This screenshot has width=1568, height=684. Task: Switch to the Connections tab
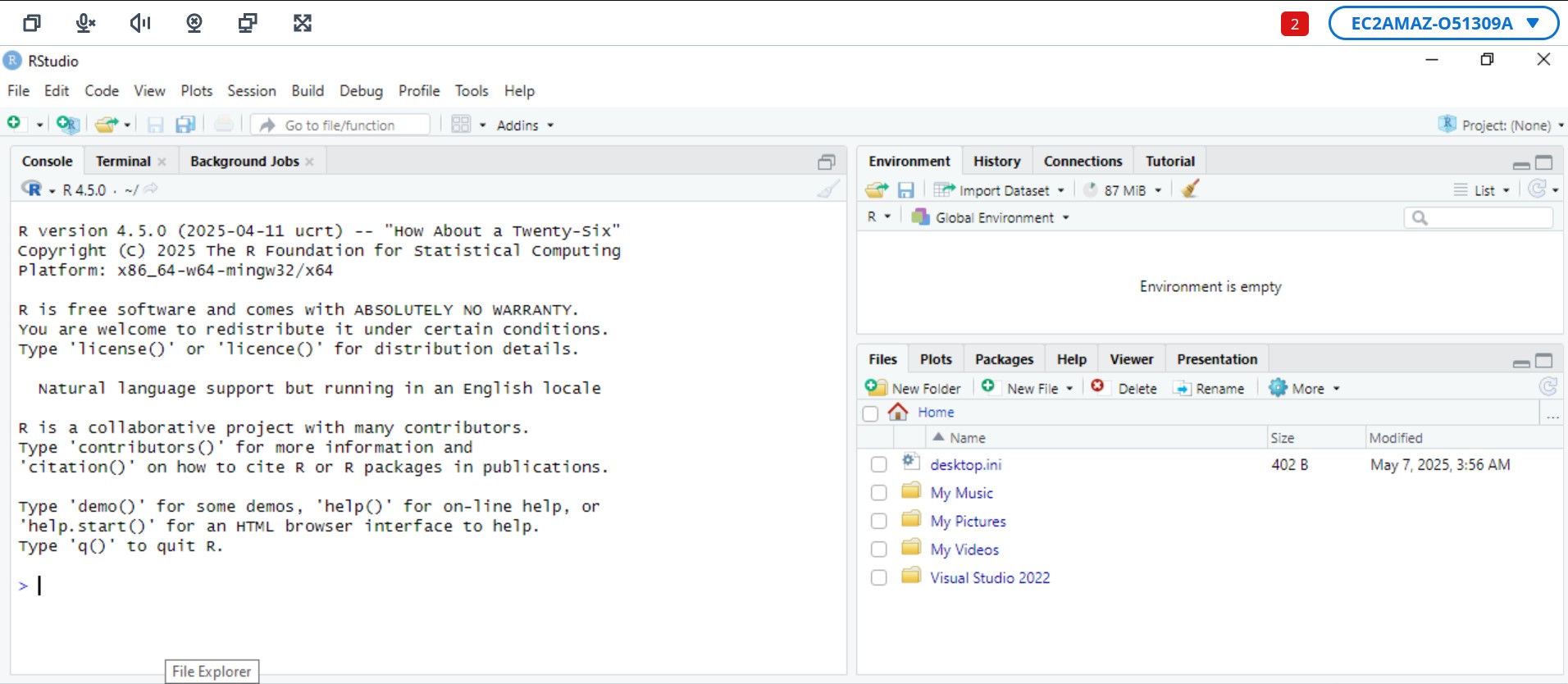point(1083,162)
